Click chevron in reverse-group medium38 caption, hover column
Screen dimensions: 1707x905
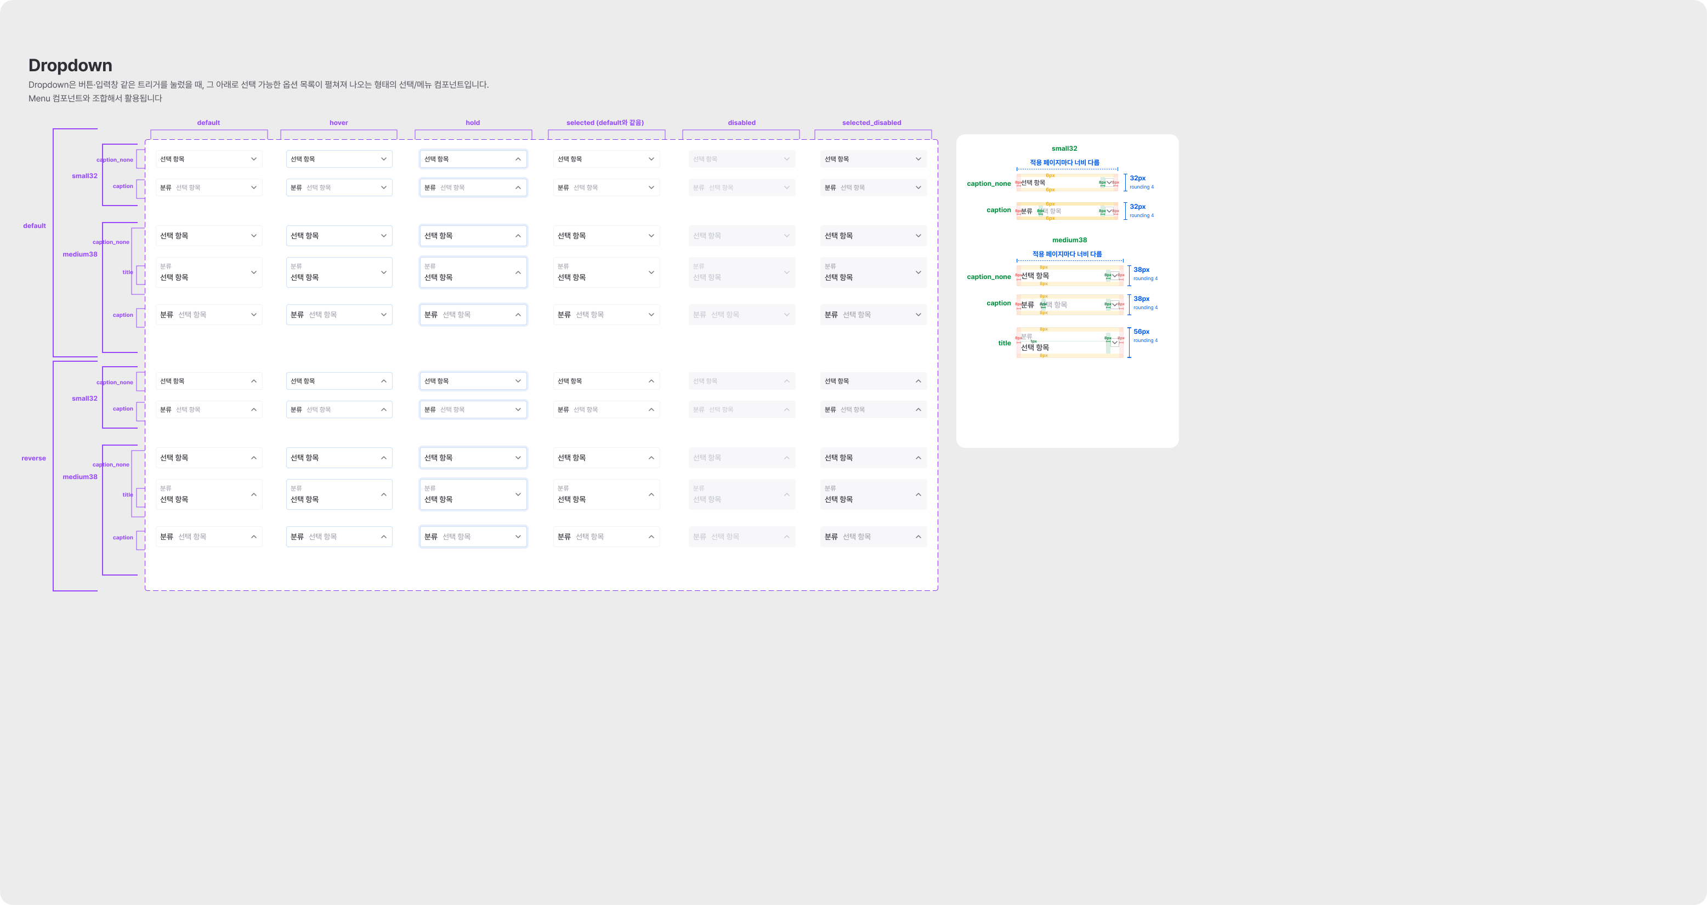click(x=384, y=537)
